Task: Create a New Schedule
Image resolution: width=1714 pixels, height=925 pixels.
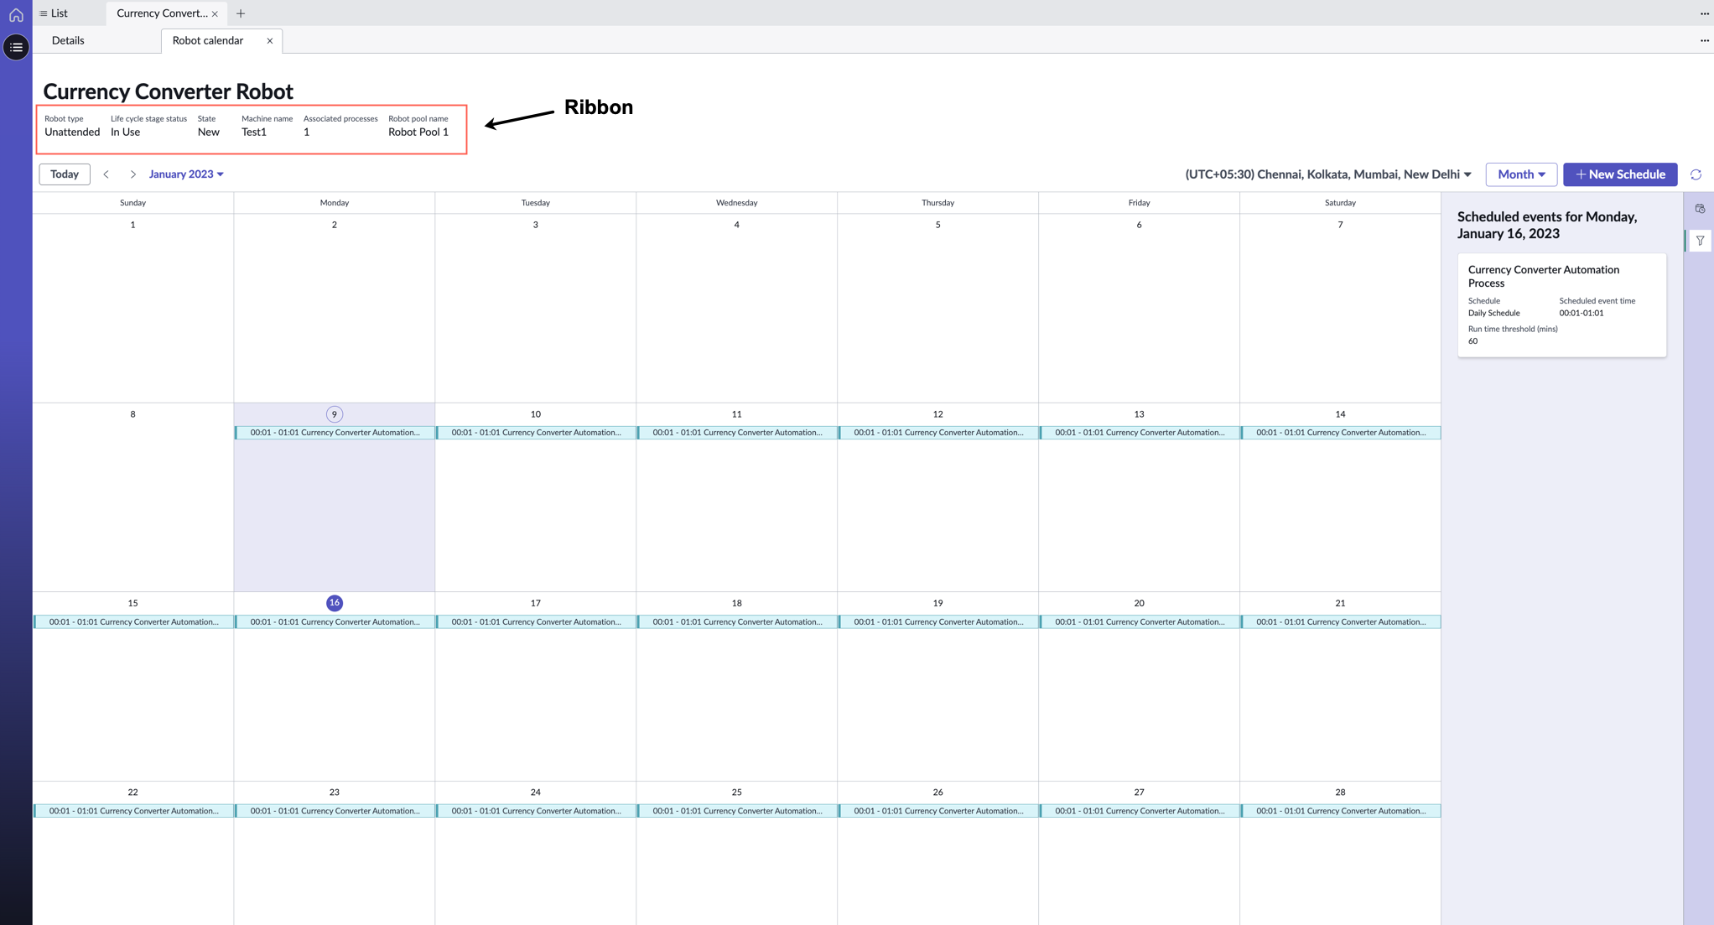Action: coord(1620,174)
